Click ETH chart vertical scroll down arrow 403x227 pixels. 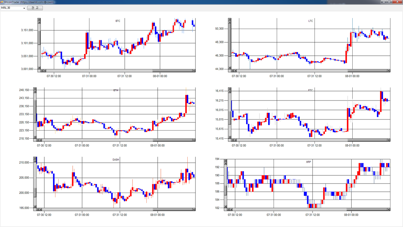(x=35, y=137)
